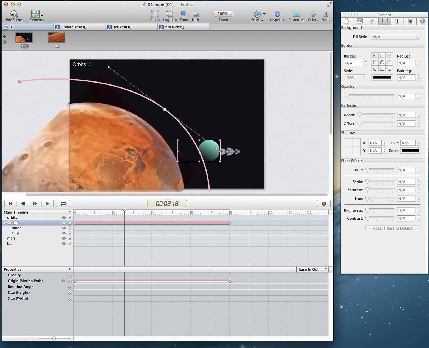Toggle visibility of the moon layer

(x=64, y=228)
